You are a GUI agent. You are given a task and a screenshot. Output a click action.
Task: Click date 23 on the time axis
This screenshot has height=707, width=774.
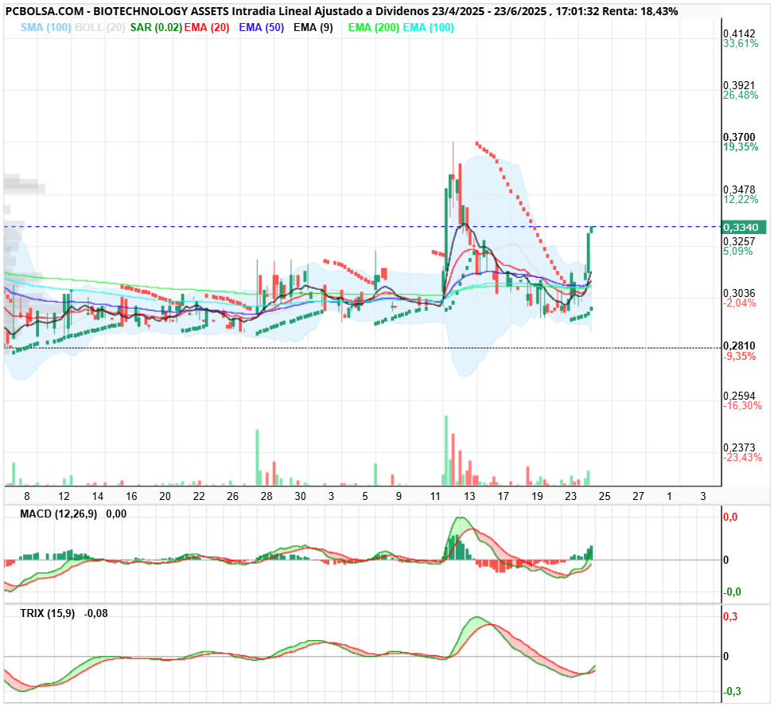click(x=570, y=496)
